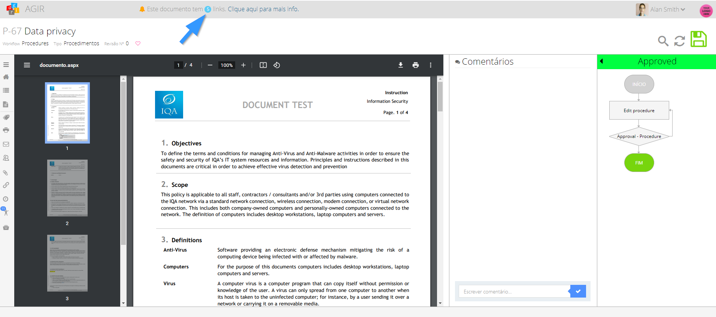The image size is (716, 317).
Task: Click the notification bell icon
Action: (x=142, y=9)
